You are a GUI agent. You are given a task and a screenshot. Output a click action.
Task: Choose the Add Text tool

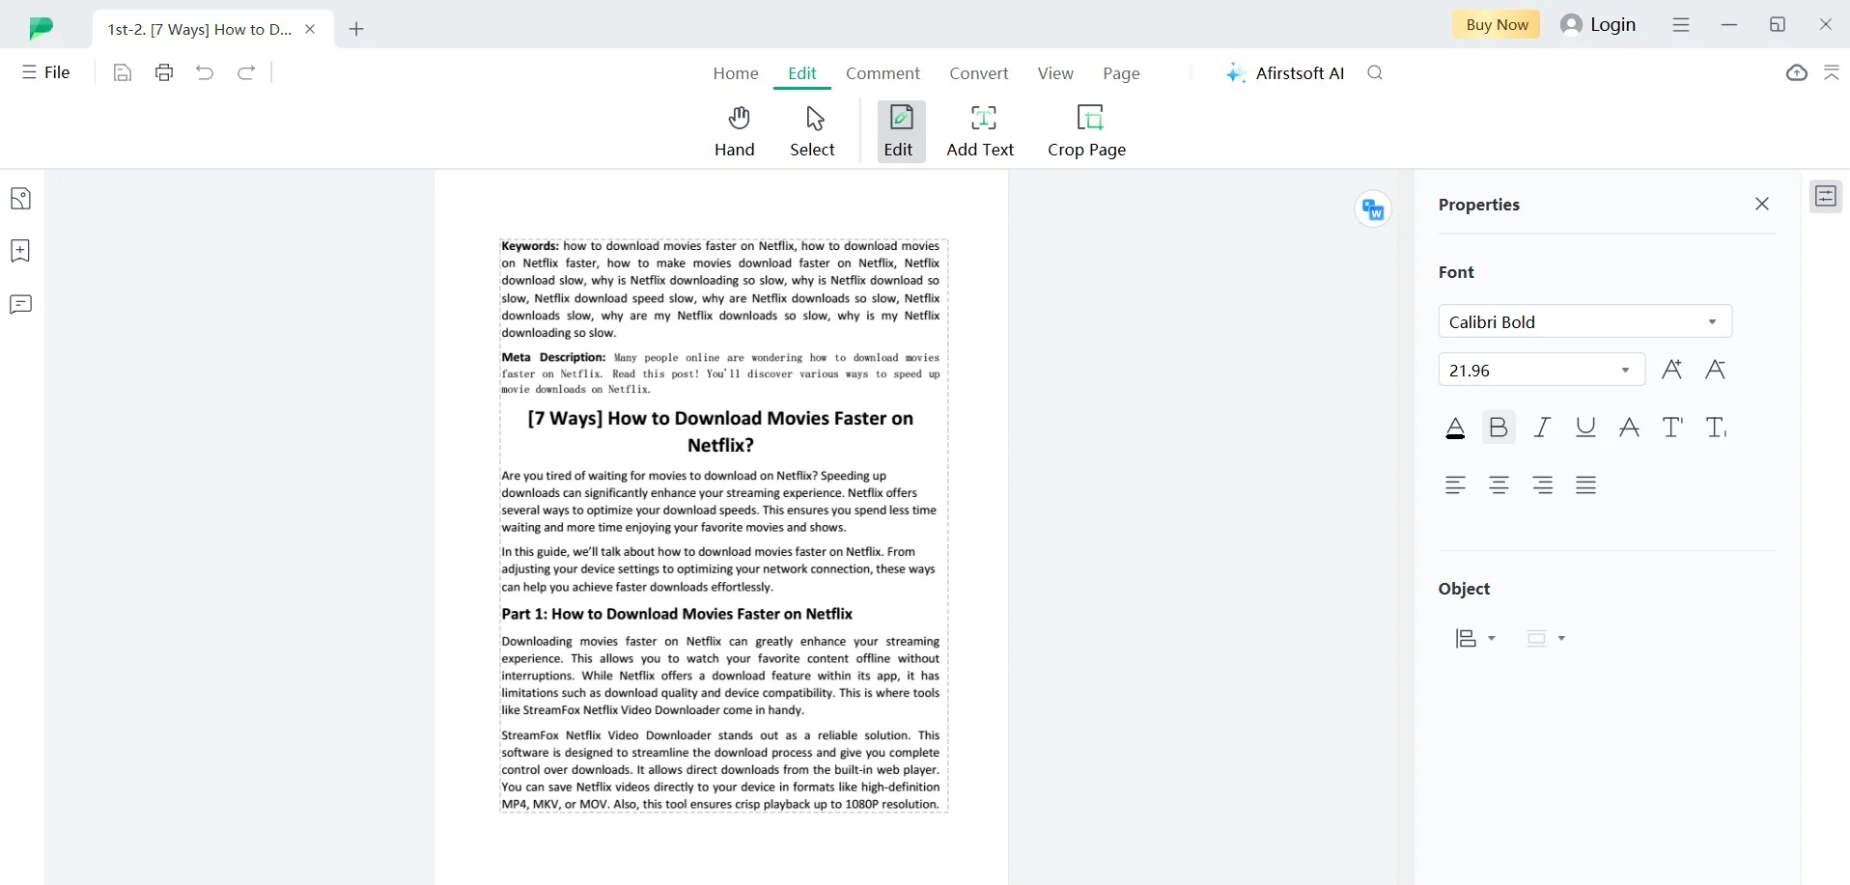(x=981, y=131)
